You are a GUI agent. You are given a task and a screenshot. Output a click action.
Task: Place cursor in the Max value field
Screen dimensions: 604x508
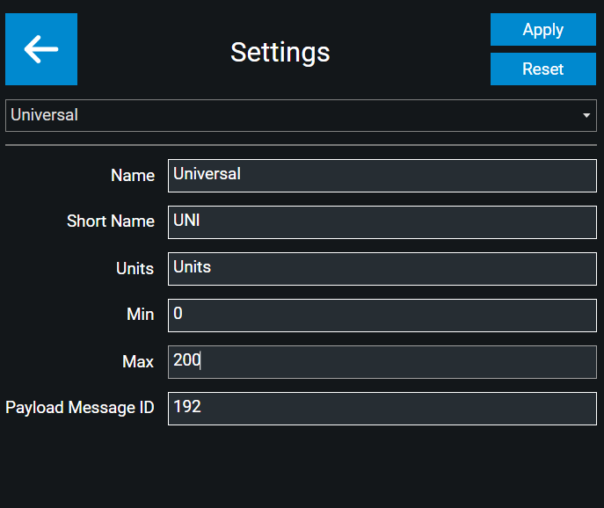(382, 361)
